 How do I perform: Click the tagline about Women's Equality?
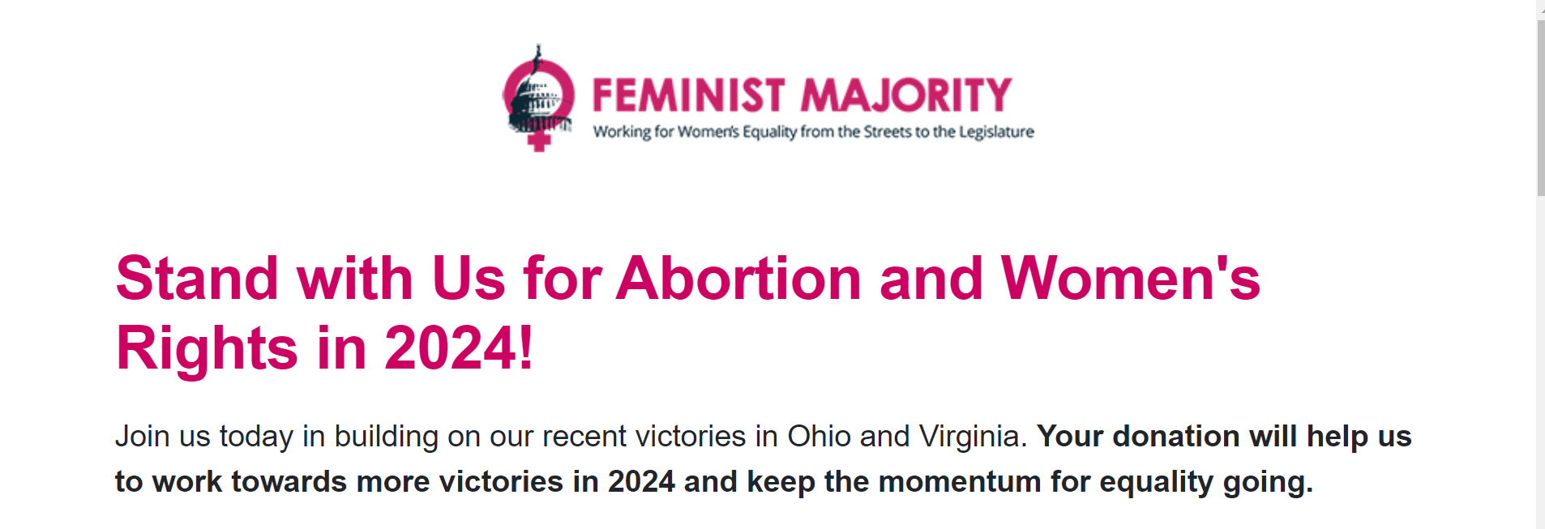813,132
